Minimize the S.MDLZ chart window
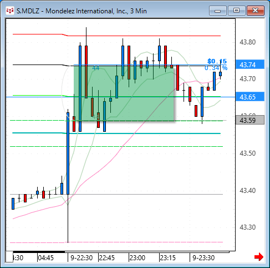The height and width of the screenshot is (268, 270). (x=218, y=11)
